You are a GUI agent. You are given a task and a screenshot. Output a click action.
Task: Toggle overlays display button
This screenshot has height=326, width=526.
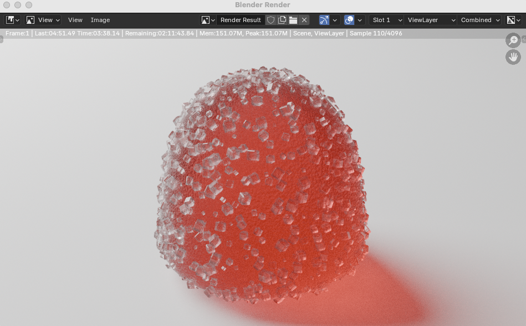click(349, 20)
